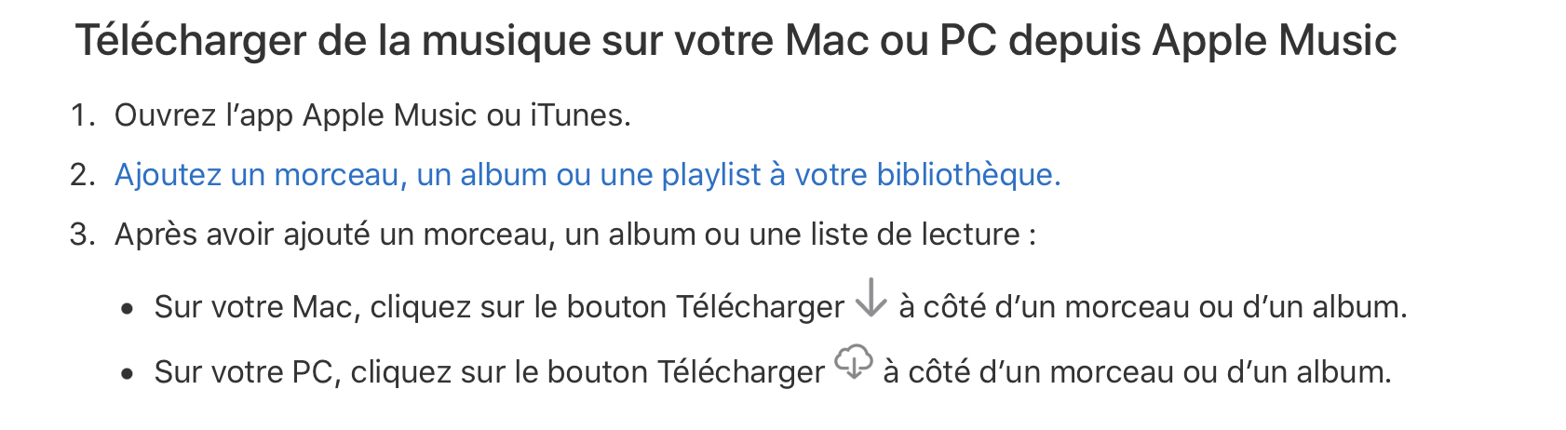Click the 'Télécharger de la musique' heading

[736, 41]
